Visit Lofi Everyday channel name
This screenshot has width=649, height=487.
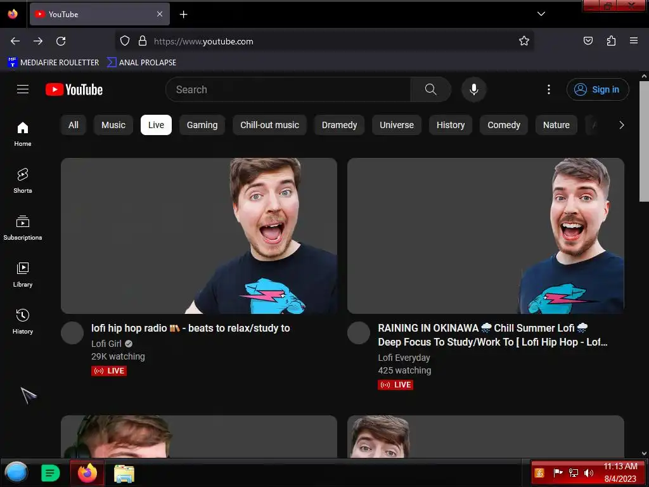[404, 358]
